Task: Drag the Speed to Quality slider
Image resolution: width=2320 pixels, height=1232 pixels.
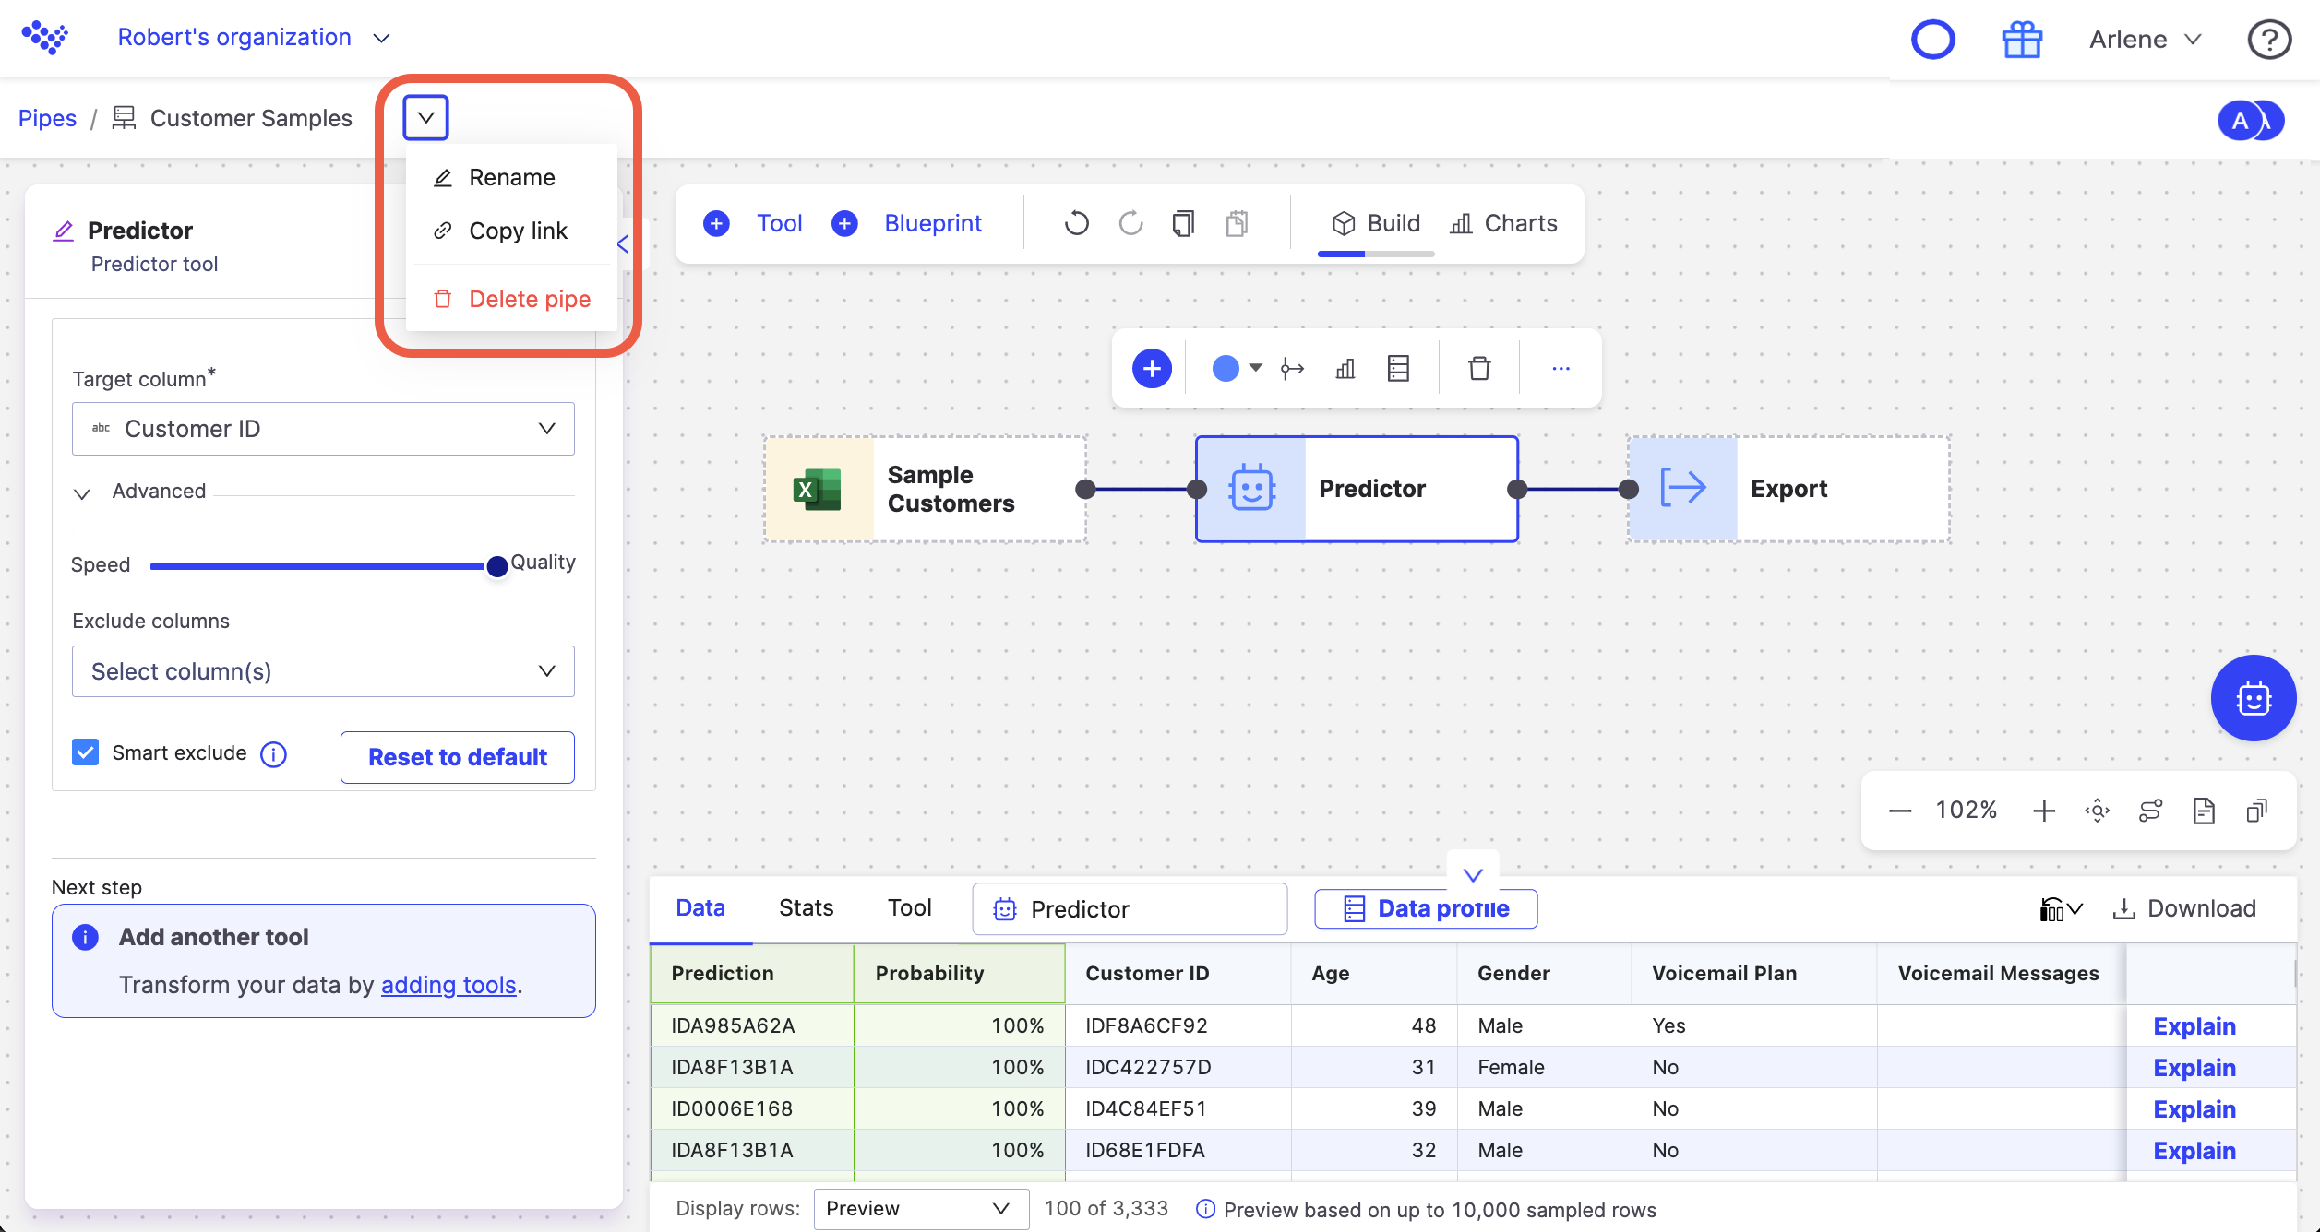Action: coord(497,565)
